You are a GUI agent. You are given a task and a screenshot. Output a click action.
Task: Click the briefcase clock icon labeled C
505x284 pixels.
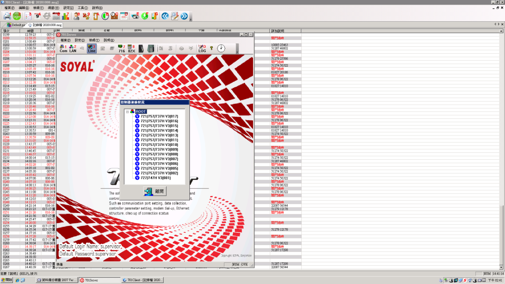click(x=114, y=16)
